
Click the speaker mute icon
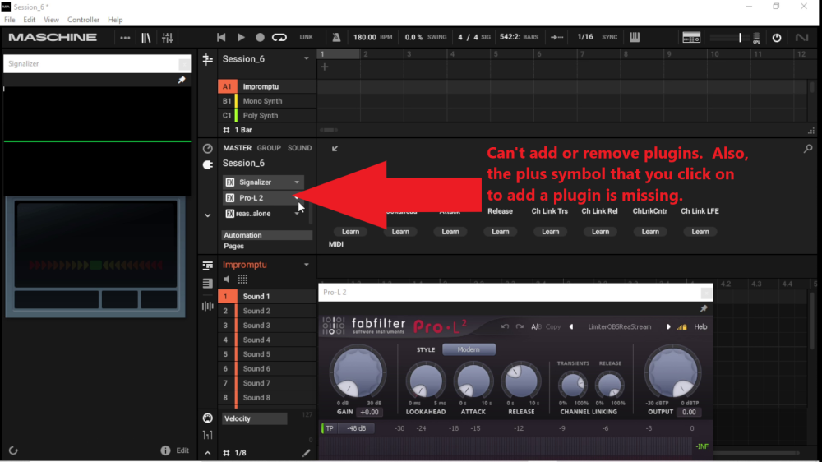227,280
